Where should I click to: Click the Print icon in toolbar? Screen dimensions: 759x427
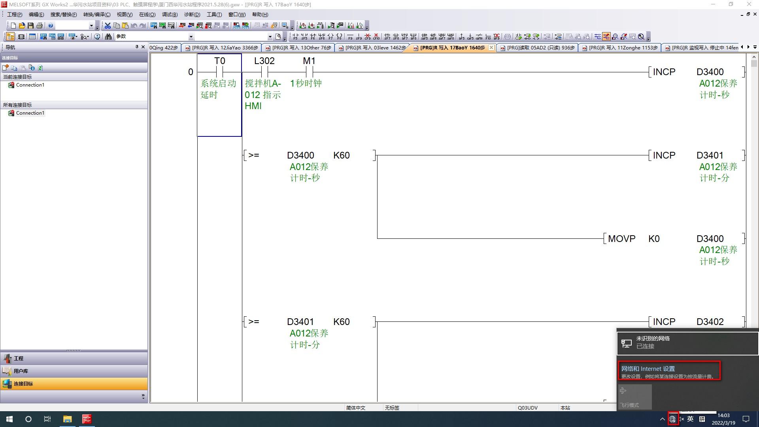(x=39, y=26)
